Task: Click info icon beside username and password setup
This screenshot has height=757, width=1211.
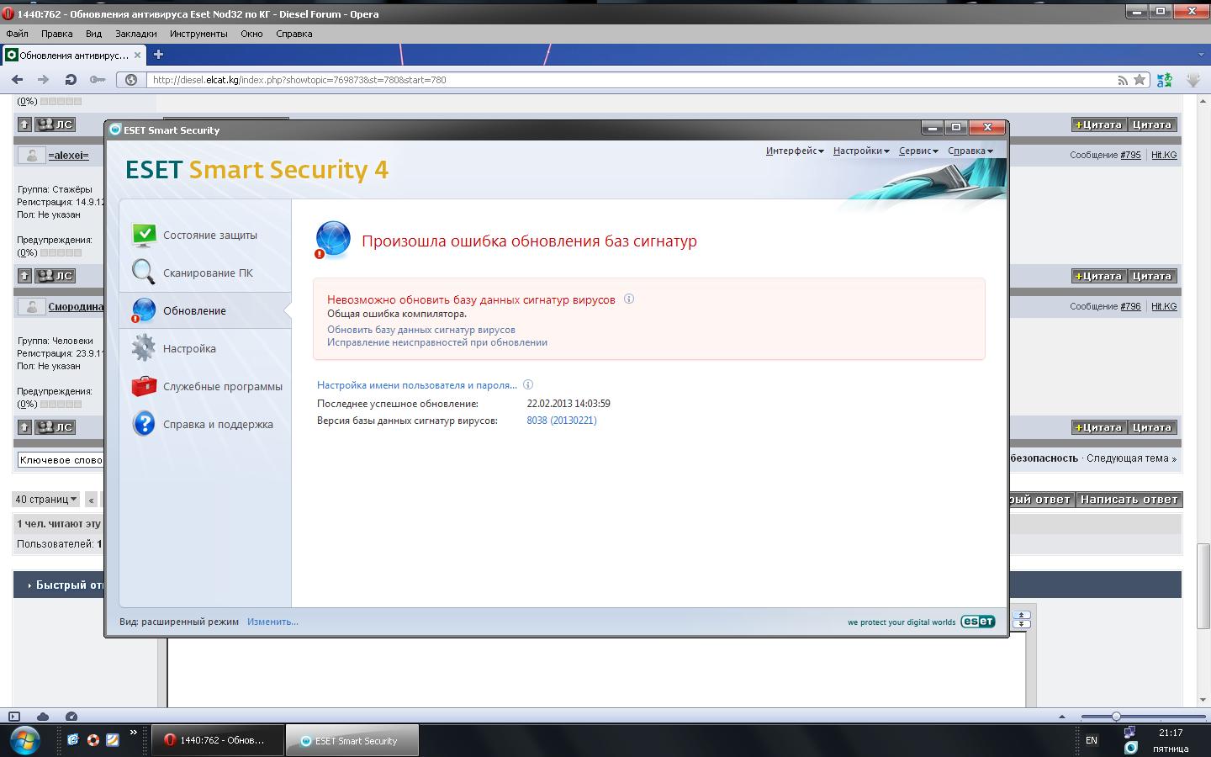Action: 528,384
